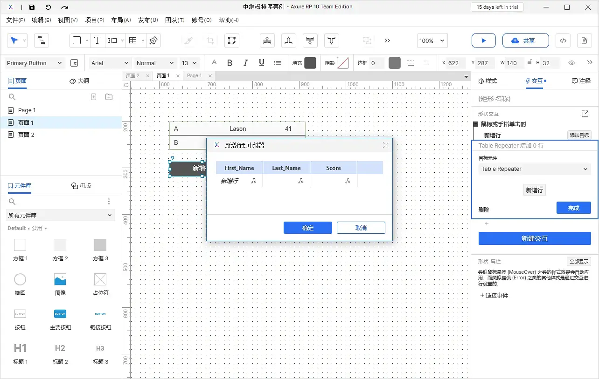Toggle the widget visibility eye icon
The image size is (599, 379).
[x=571, y=63]
